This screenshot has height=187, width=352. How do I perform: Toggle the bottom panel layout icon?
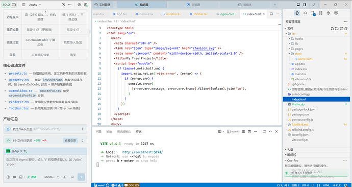point(298,5)
